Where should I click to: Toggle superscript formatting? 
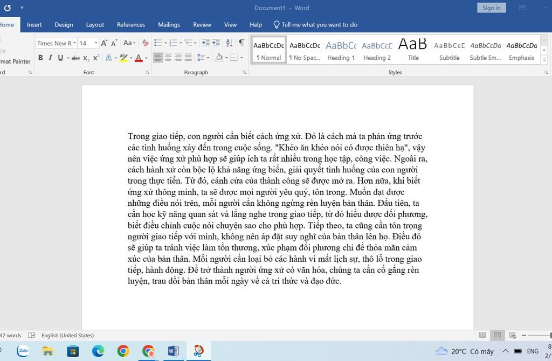[x=96, y=58]
